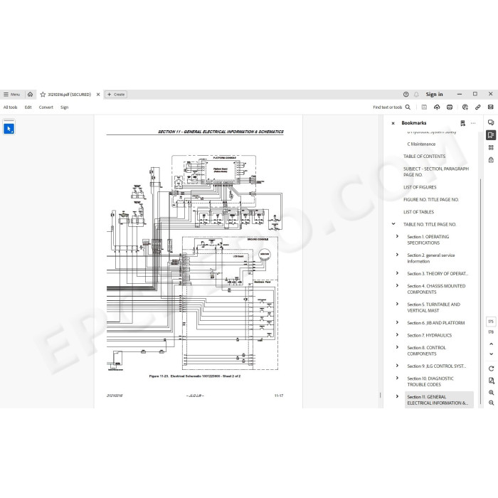Image resolution: width=498 pixels, height=498 pixels.
Task: Star the 31210316.pdf document
Action: tap(43, 95)
